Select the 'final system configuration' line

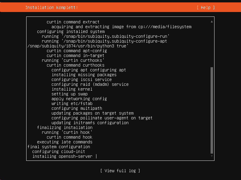[59, 147]
